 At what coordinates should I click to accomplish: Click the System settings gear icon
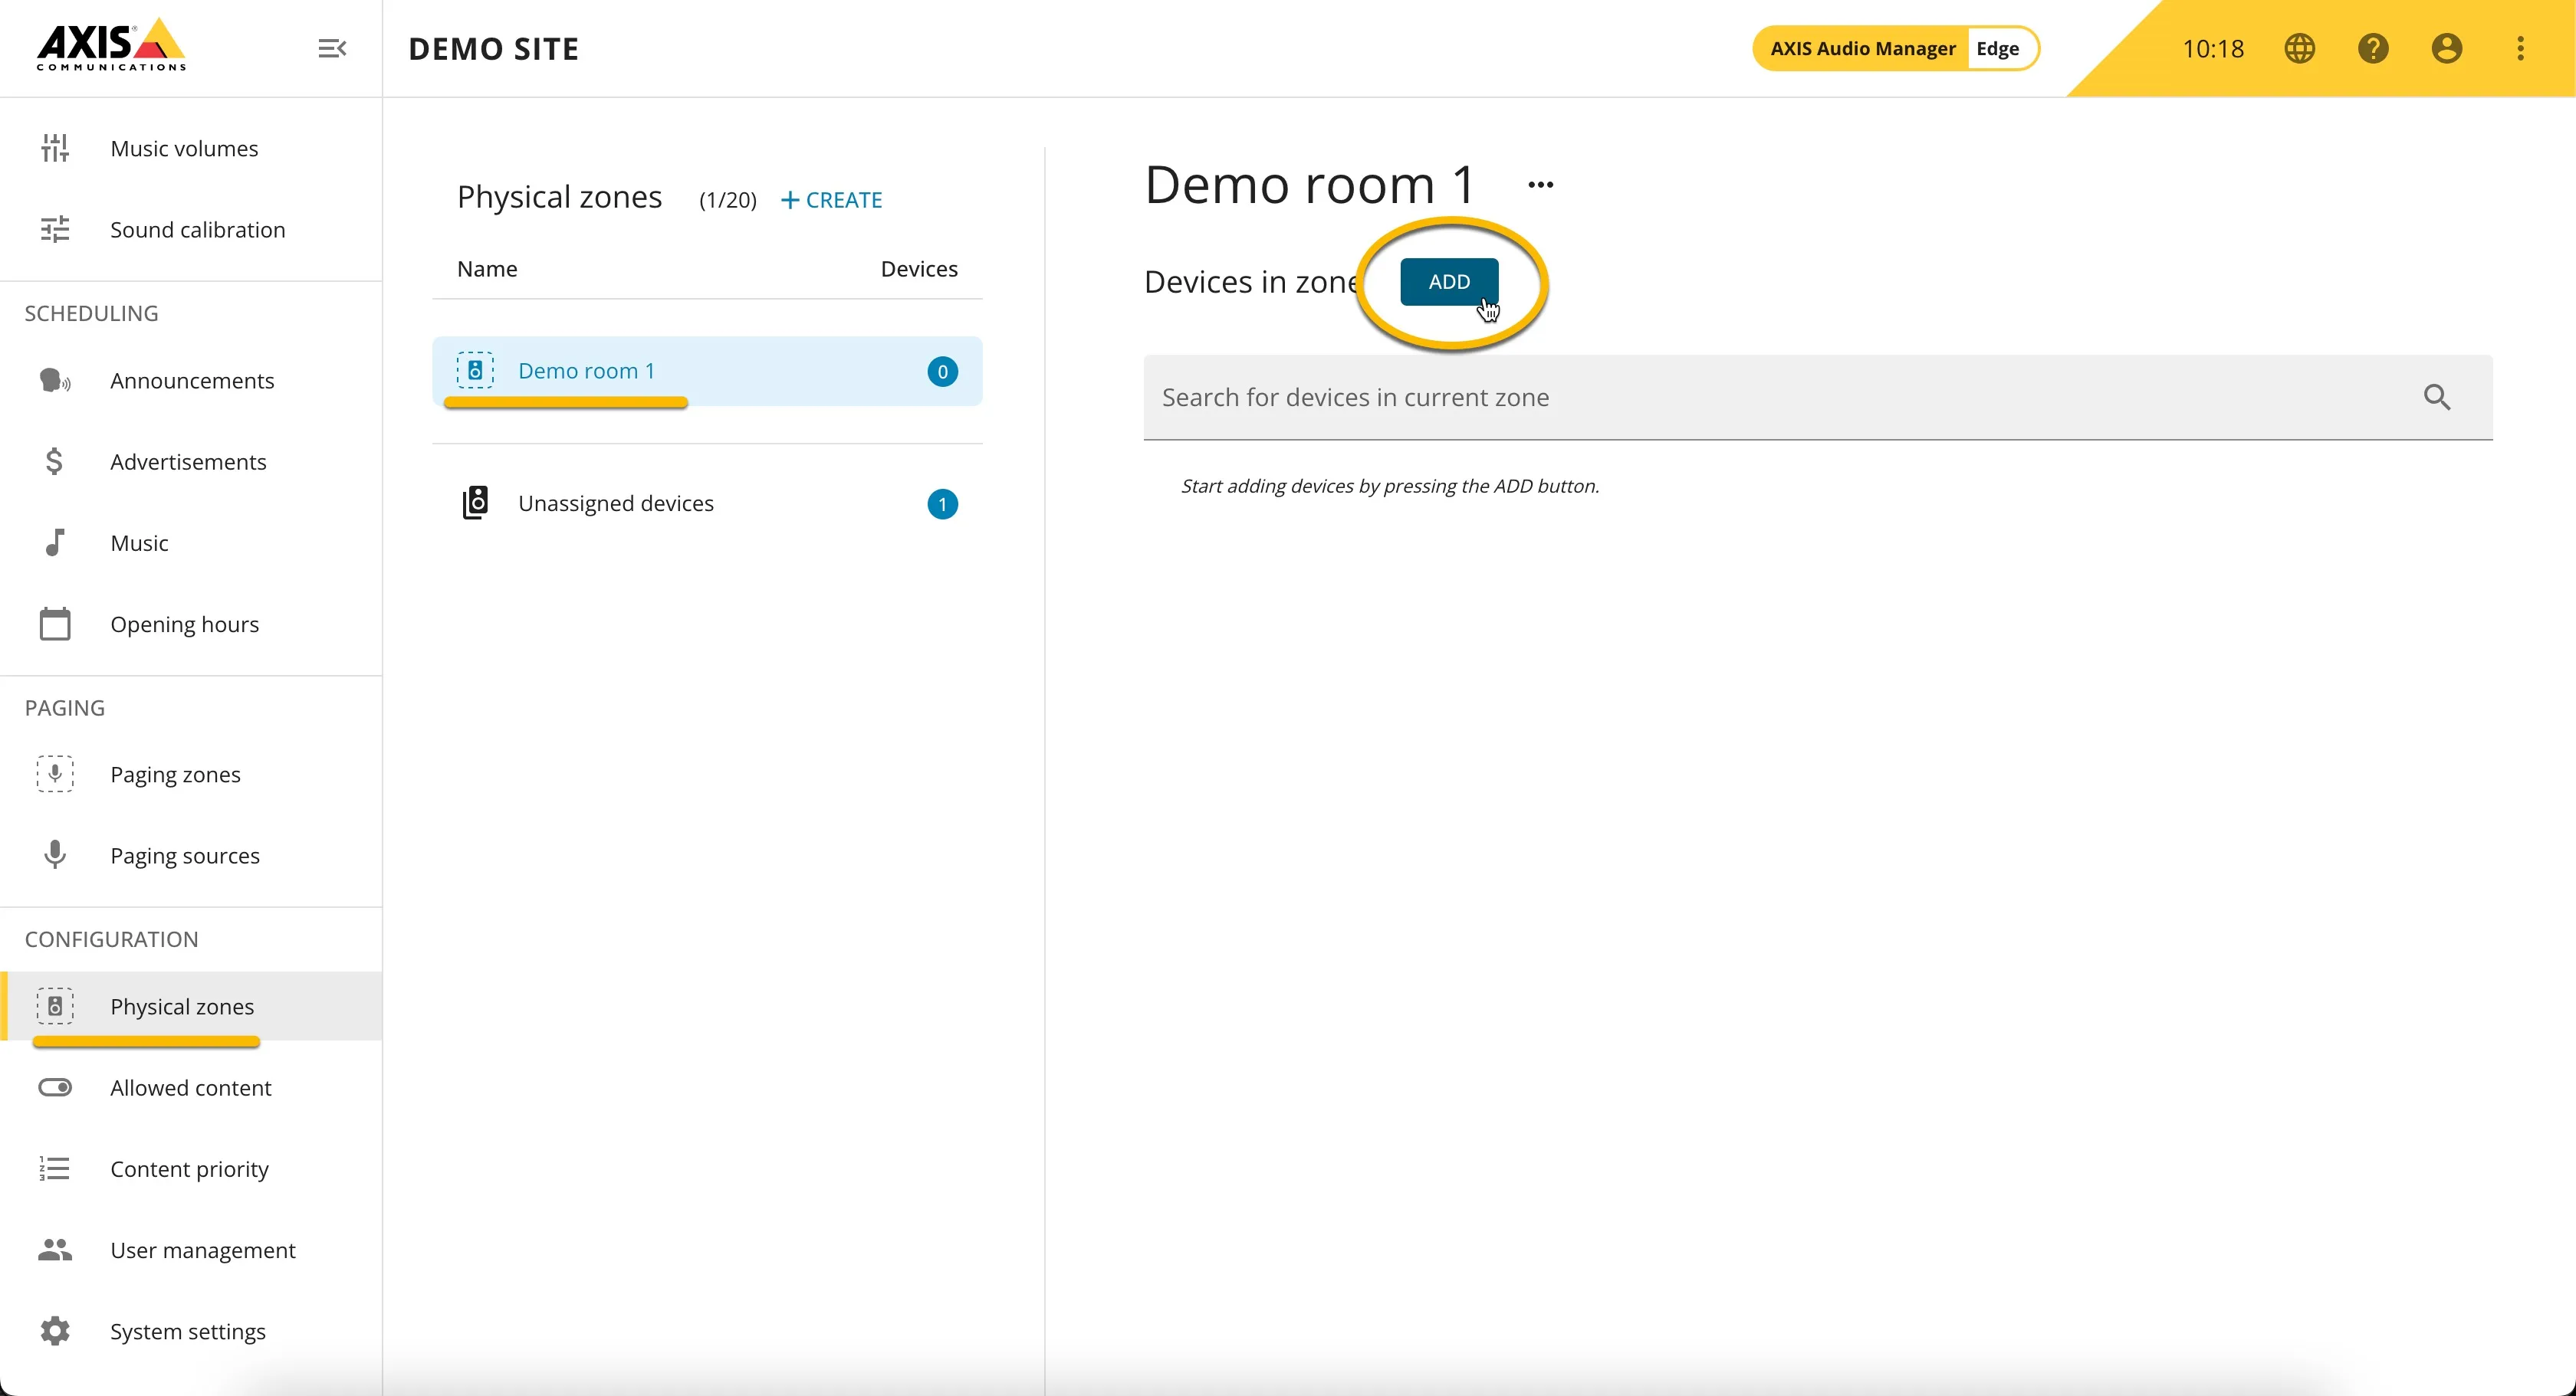click(55, 1331)
